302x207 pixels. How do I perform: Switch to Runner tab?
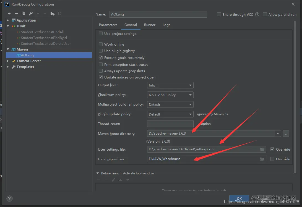tap(150, 25)
